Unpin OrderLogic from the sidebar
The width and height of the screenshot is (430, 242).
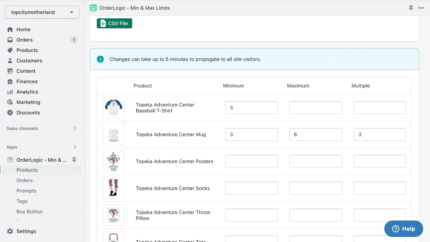(x=74, y=160)
